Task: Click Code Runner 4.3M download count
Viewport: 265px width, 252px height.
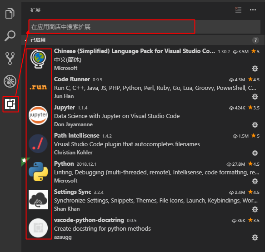Action: point(237,79)
